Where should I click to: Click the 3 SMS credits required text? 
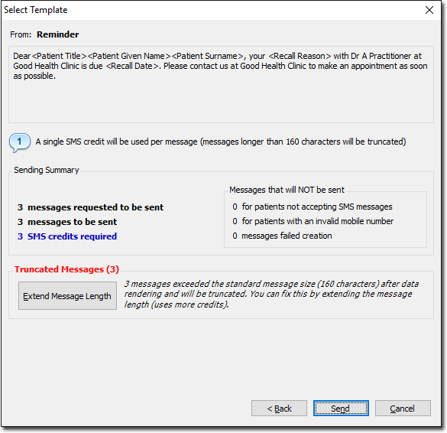67,236
